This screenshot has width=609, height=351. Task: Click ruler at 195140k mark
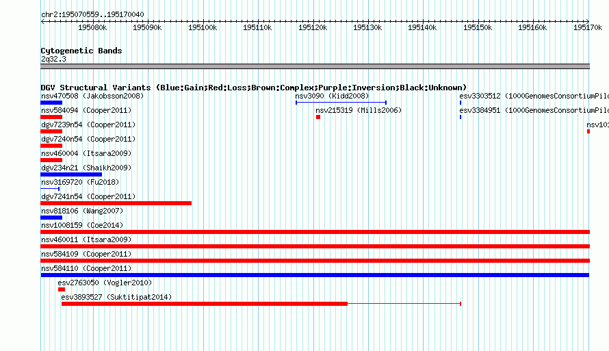pyautogui.click(x=422, y=27)
